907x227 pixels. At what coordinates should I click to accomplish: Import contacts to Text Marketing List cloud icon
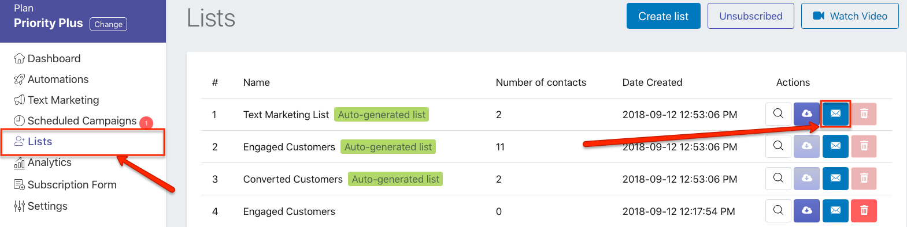[807, 114]
